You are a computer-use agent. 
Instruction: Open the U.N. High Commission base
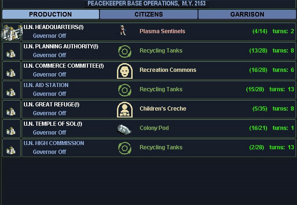(54, 143)
